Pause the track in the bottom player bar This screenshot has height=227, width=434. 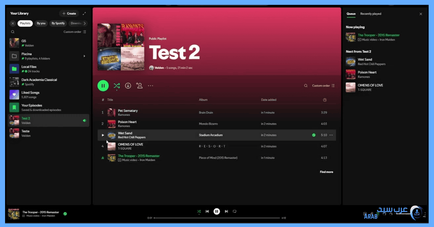click(217, 211)
